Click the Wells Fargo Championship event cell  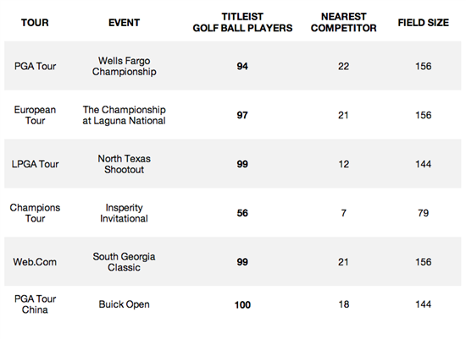125,66
